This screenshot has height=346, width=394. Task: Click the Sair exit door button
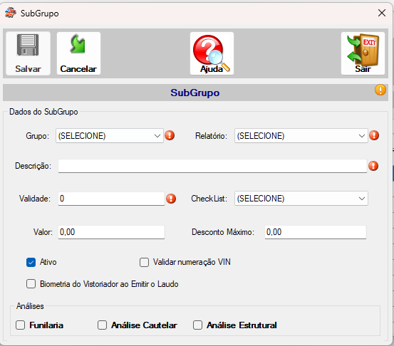[x=363, y=53]
